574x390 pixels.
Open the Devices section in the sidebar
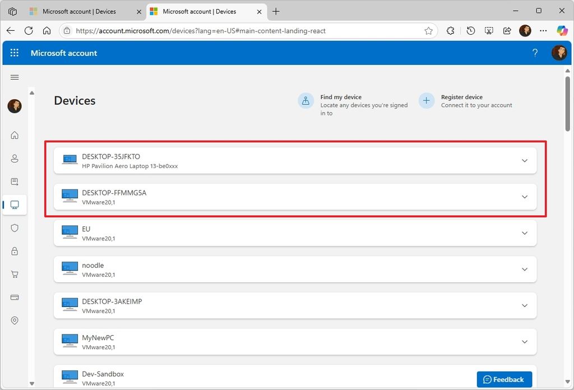pos(15,205)
